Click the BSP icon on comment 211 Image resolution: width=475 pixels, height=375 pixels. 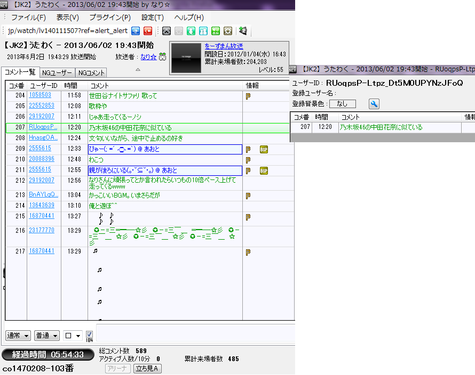pyautogui.click(x=264, y=171)
